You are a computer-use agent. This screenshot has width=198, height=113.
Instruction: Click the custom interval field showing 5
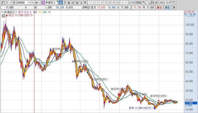[x=123, y=2]
